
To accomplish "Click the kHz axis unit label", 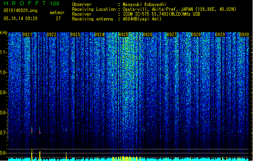I will click(x=4, y=33).
